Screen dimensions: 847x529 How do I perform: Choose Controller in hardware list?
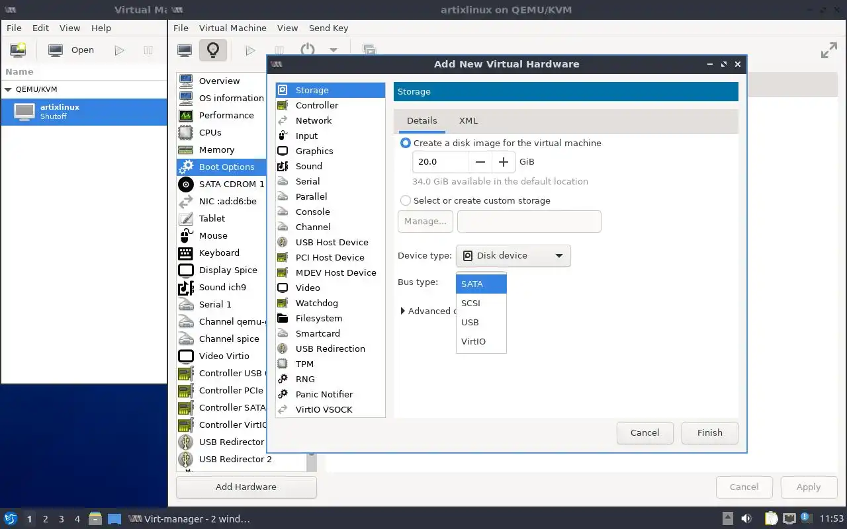pyautogui.click(x=330, y=105)
